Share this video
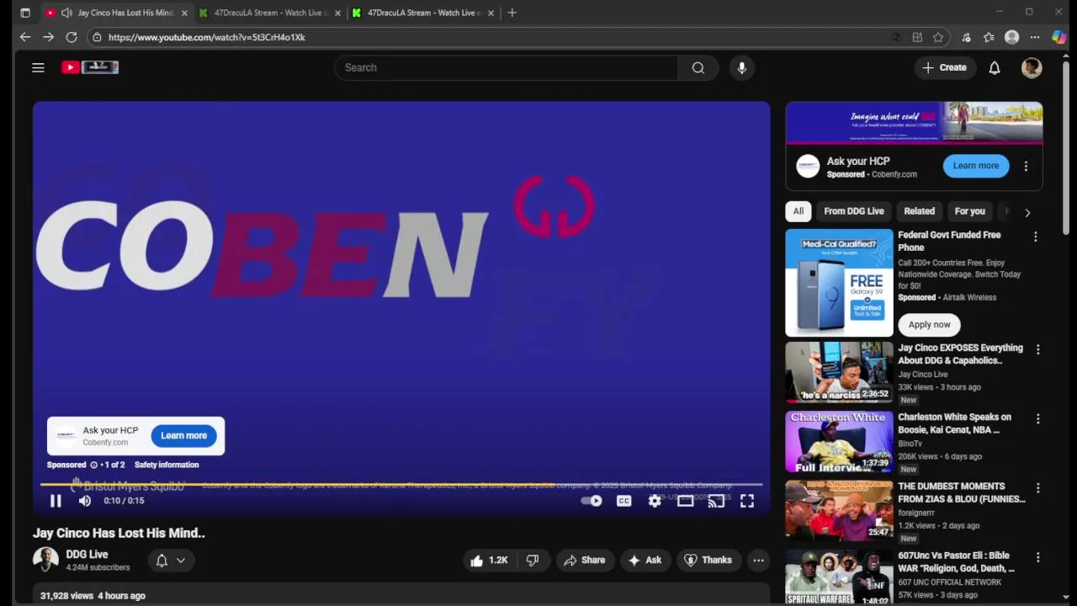 click(x=585, y=560)
